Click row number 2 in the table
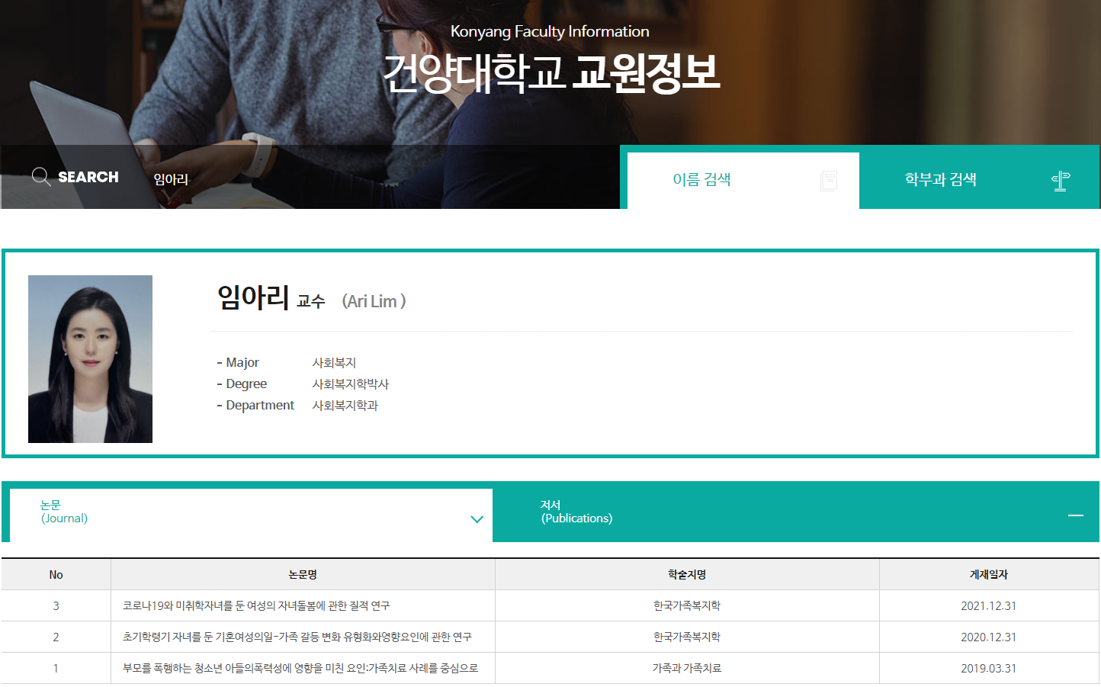This screenshot has width=1101, height=687. point(56,637)
